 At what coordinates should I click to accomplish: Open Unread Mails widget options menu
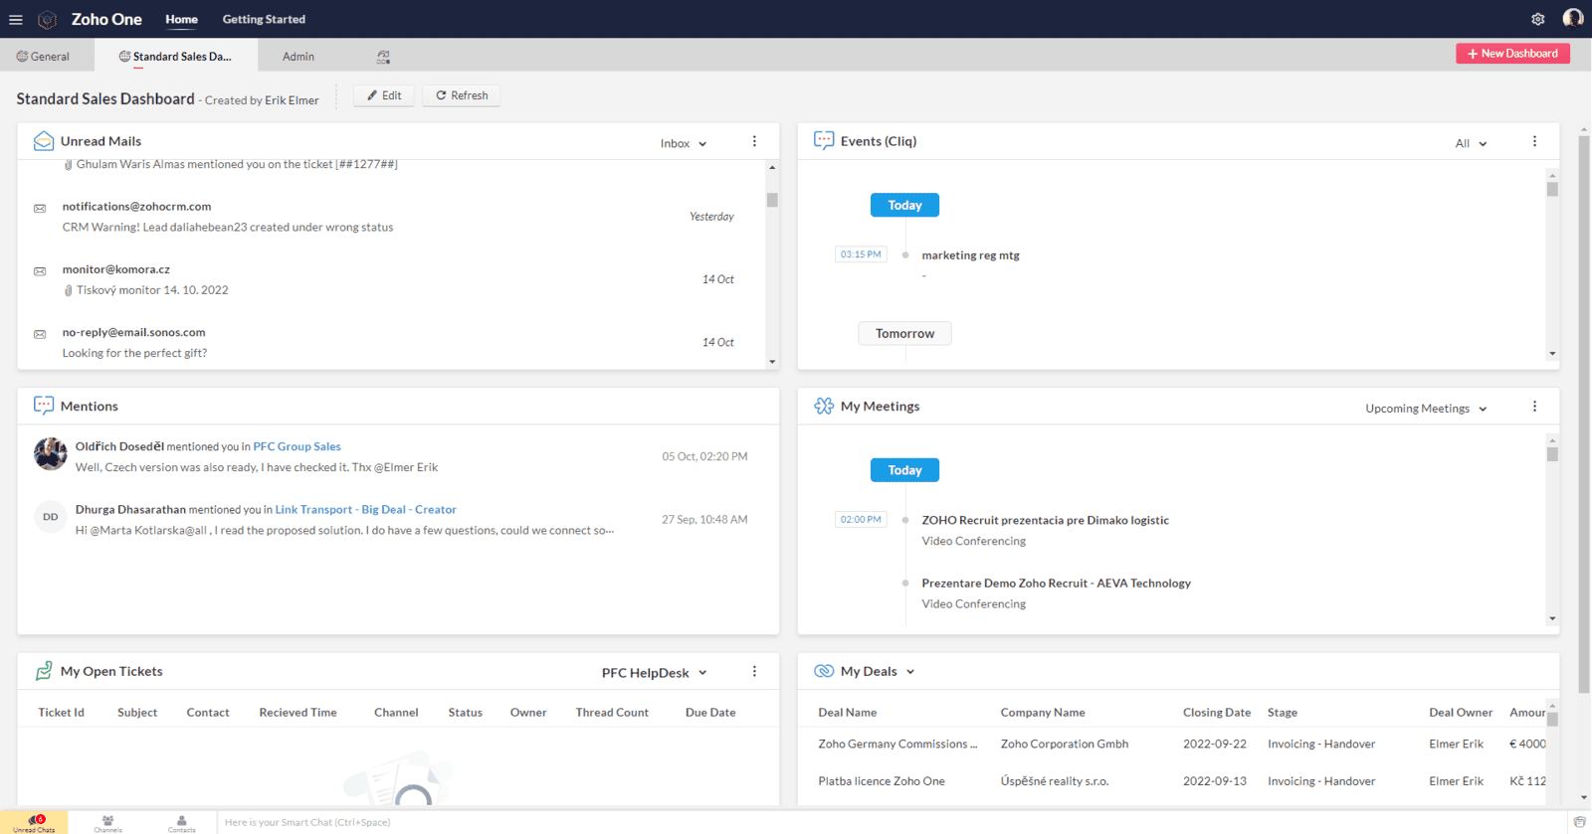click(x=754, y=141)
